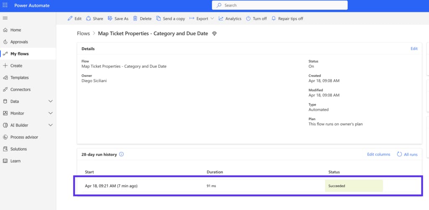Click the Start column header
Viewport: 429px width, 210px height.
click(x=90, y=172)
